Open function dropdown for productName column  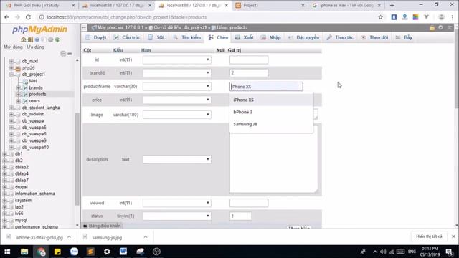177,86
